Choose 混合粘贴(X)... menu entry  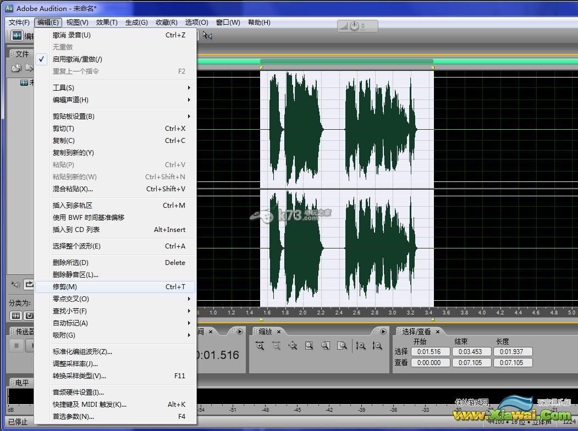(x=115, y=189)
